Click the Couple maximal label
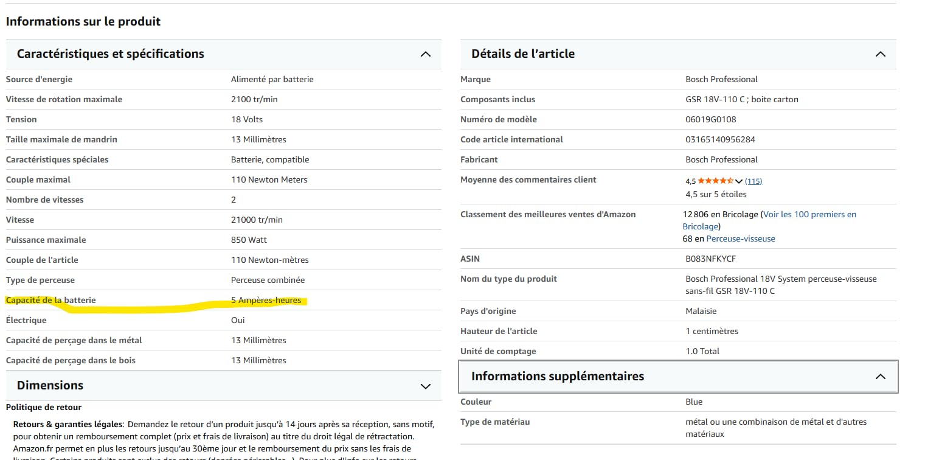 (38, 180)
